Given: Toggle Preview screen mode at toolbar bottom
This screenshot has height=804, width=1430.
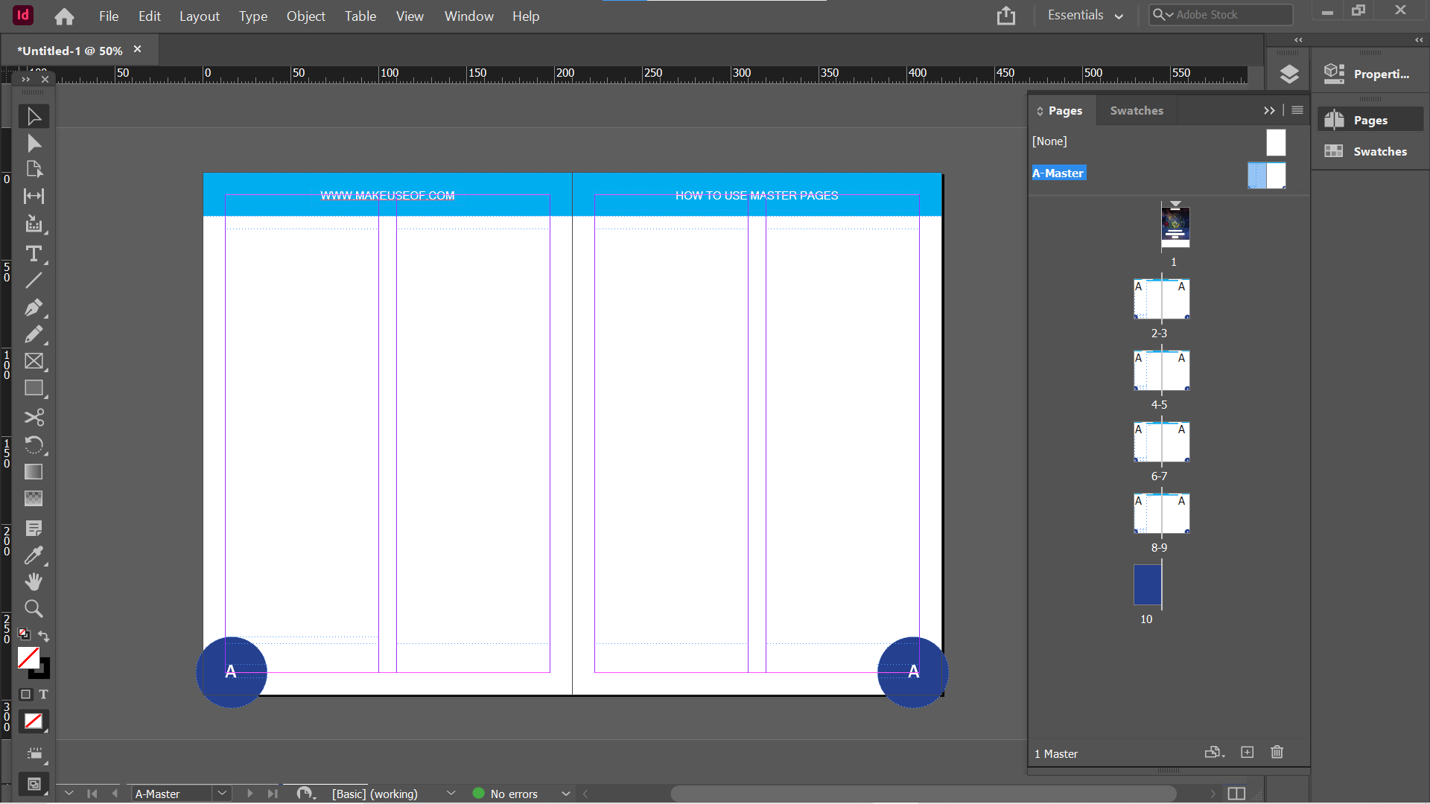Looking at the screenshot, I should [34, 784].
